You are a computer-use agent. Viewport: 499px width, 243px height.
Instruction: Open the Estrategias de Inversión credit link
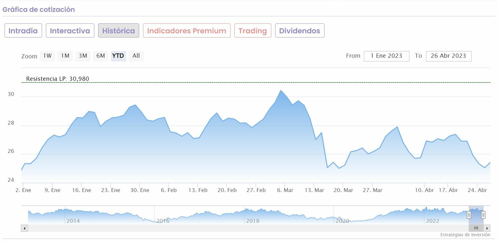[x=465, y=235]
